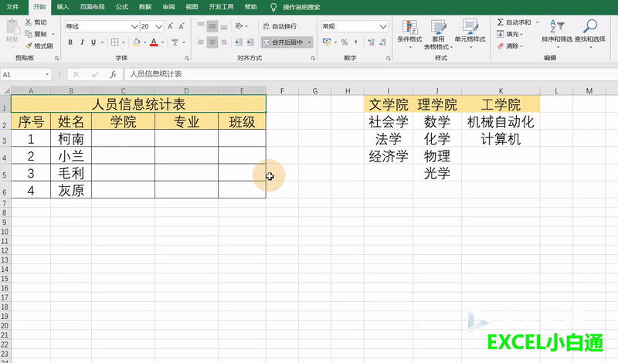The image size is (618, 363).
Task: Click the cell borders icon
Action: click(114, 42)
